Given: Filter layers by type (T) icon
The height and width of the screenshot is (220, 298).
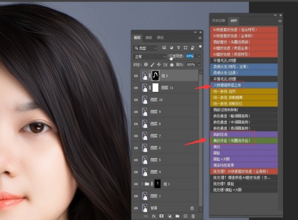Looking at the screenshot, I should 179,48.
